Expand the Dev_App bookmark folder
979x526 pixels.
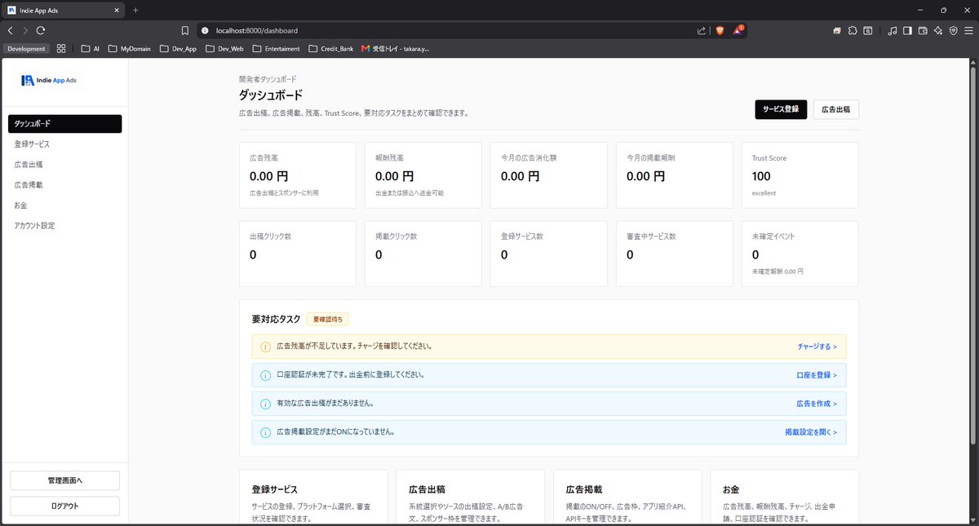179,48
